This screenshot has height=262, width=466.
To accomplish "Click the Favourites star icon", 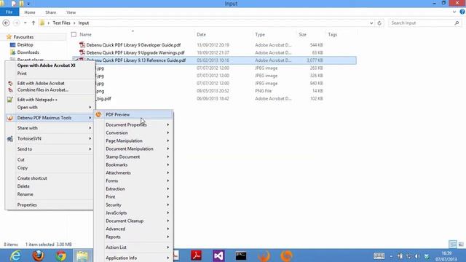I will click(x=9, y=37).
